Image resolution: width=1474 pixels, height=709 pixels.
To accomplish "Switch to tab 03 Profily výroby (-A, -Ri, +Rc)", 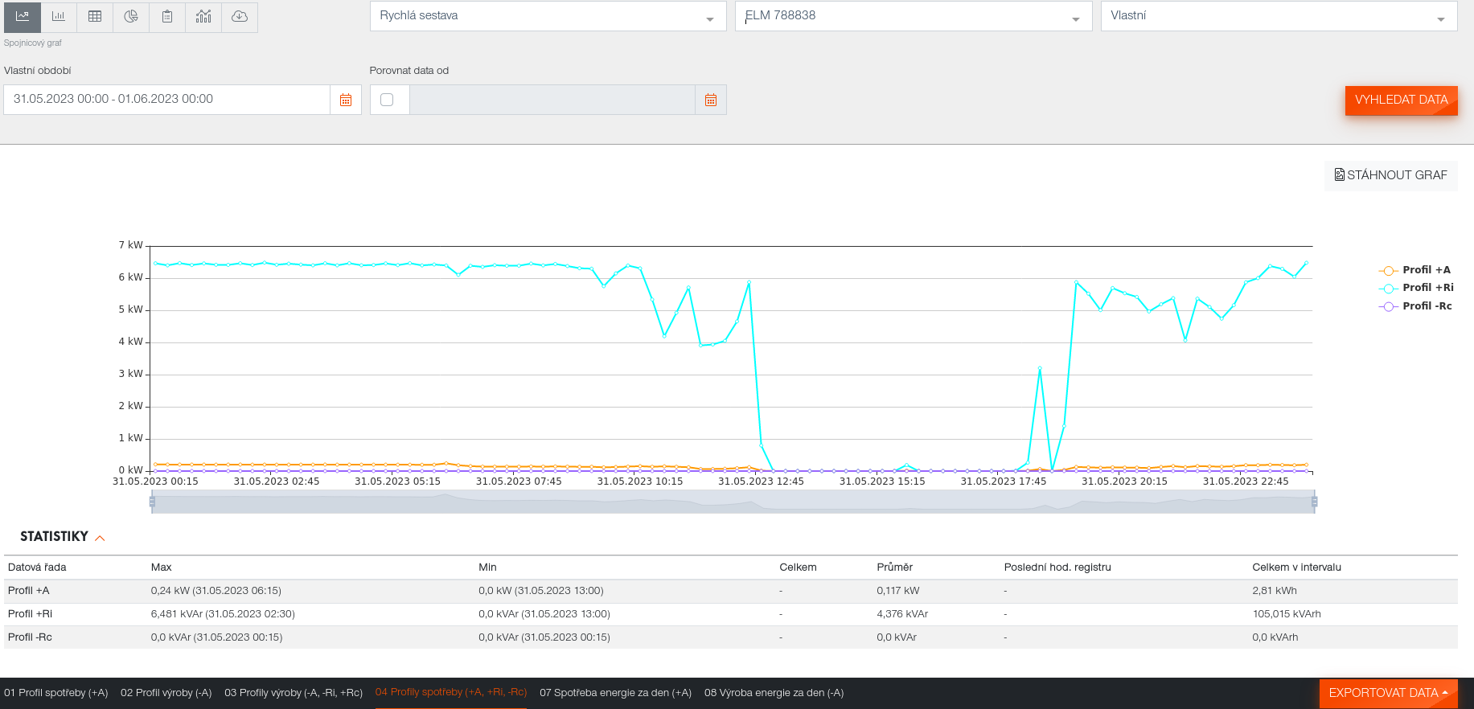I will [294, 693].
